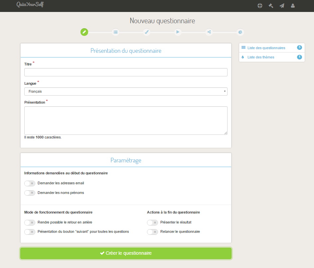
Task: Open 'Liste des thèmes' link
Action: tap(261, 57)
